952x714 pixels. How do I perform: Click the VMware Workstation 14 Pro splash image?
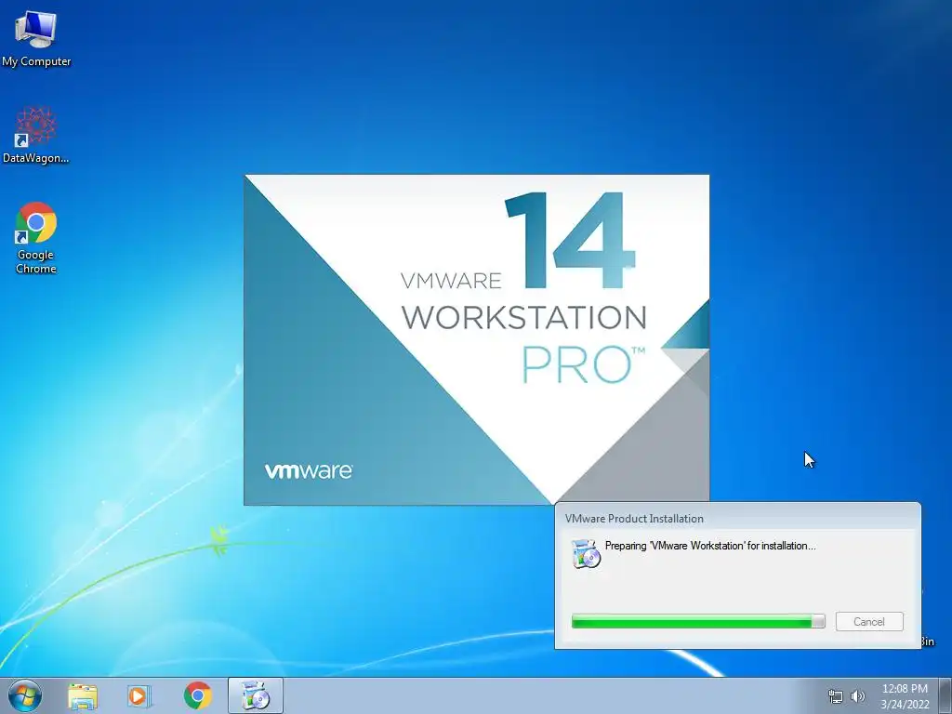(x=477, y=339)
